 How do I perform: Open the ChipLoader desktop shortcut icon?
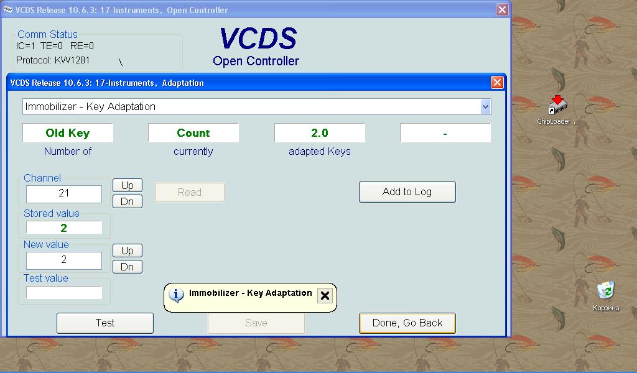click(557, 106)
